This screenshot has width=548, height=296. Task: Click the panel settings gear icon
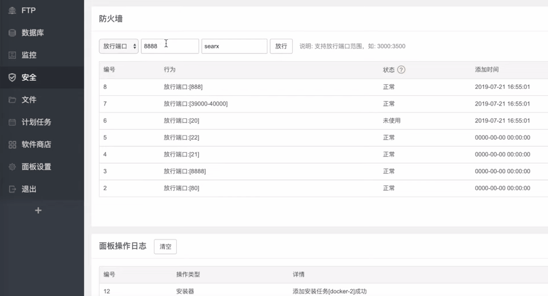(x=12, y=167)
